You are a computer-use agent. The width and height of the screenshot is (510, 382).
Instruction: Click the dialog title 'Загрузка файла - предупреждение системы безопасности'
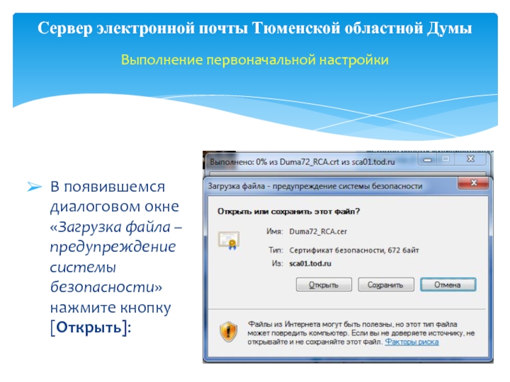(x=315, y=186)
